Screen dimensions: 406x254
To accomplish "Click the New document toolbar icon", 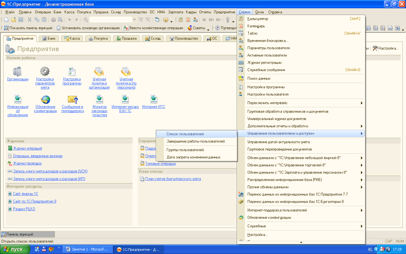I will tap(6, 20).
